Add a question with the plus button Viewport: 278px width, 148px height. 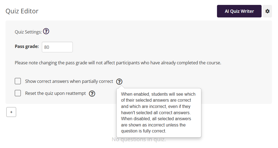(x=11, y=112)
